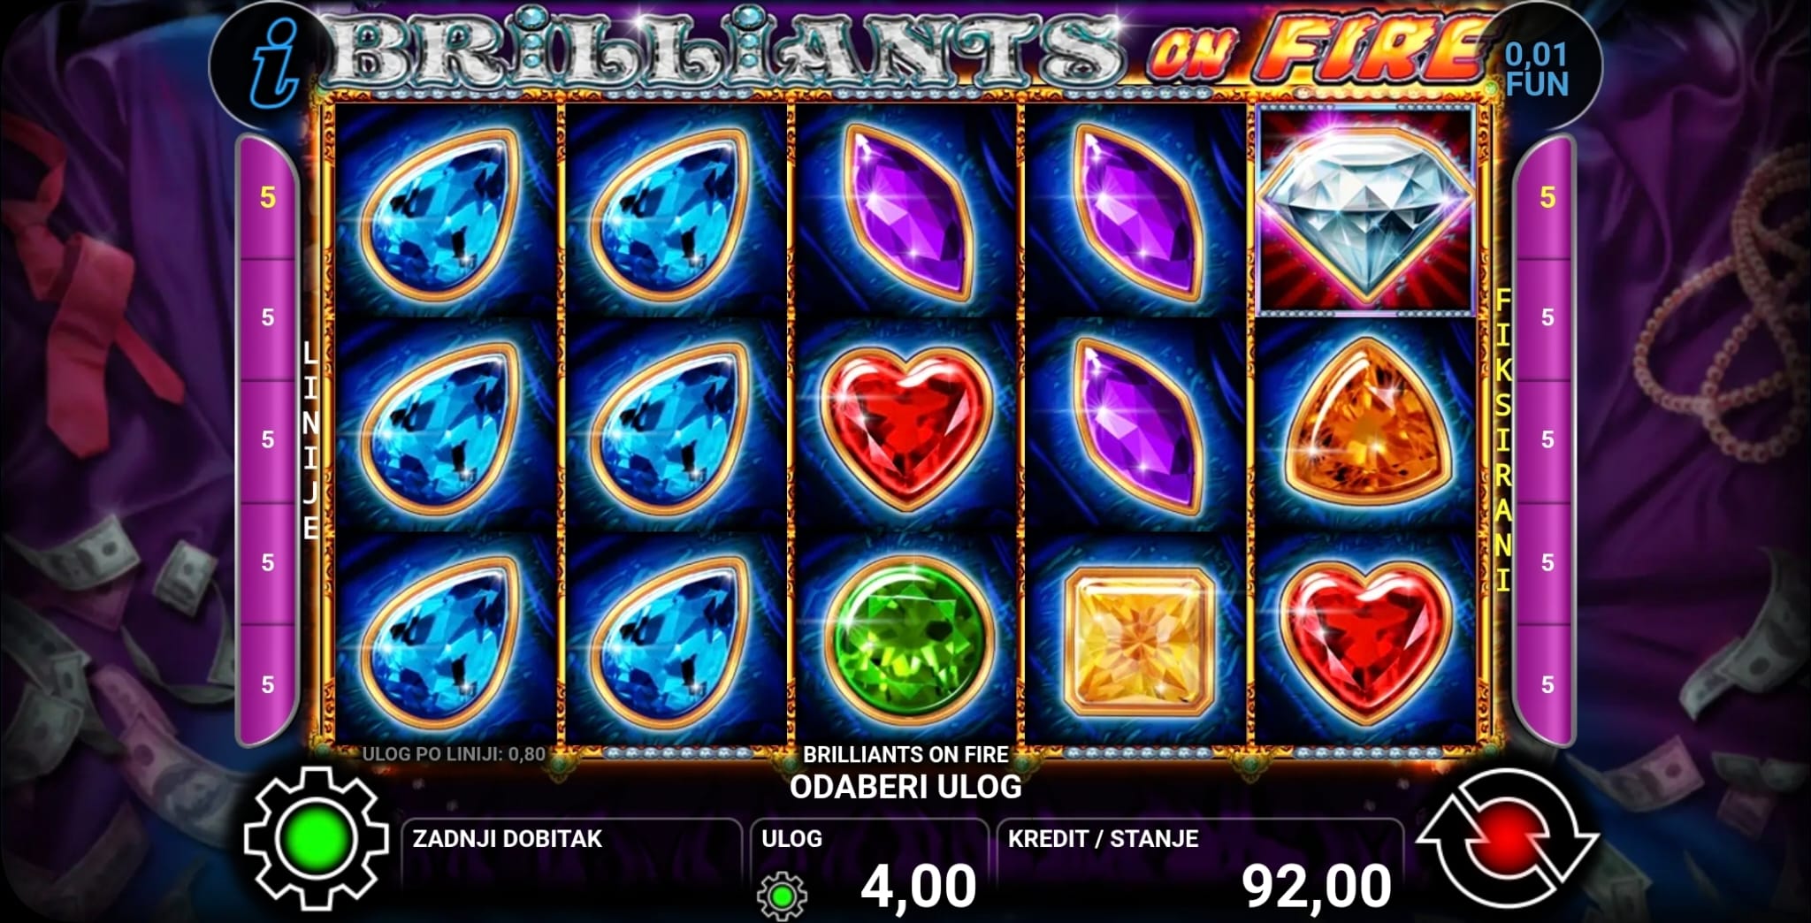The height and width of the screenshot is (923, 1811).
Task: Click the small gear beside ULOG amount
Action: [x=782, y=895]
